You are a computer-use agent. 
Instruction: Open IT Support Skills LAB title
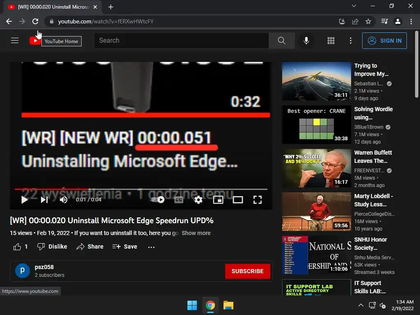[370, 287]
